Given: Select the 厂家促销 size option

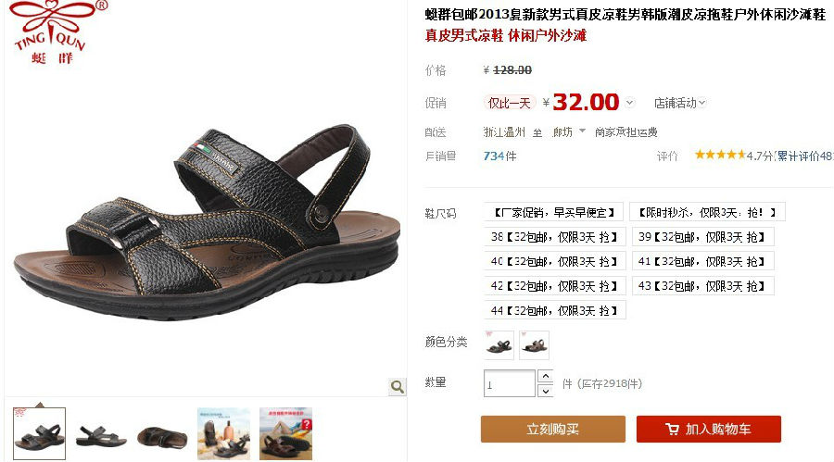Looking at the screenshot, I should (x=554, y=212).
